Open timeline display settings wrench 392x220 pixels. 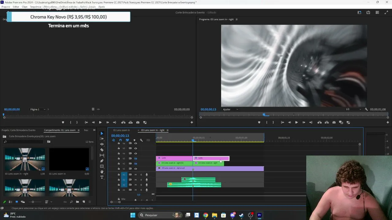click(141, 140)
